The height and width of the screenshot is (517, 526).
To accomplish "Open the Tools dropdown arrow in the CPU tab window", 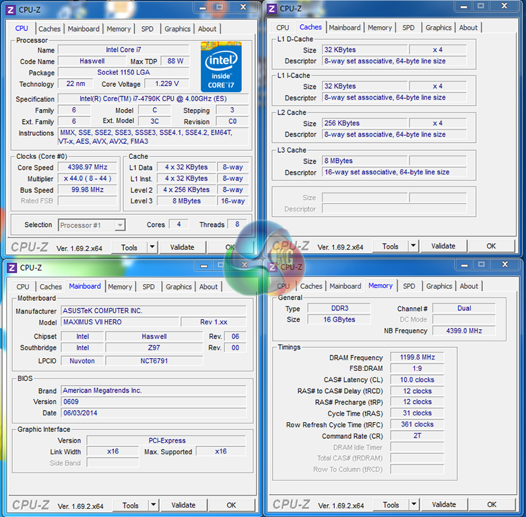I will (x=152, y=248).
